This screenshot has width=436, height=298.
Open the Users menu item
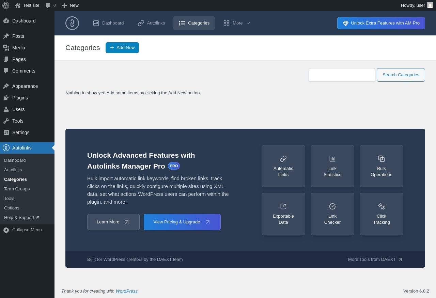point(27,109)
